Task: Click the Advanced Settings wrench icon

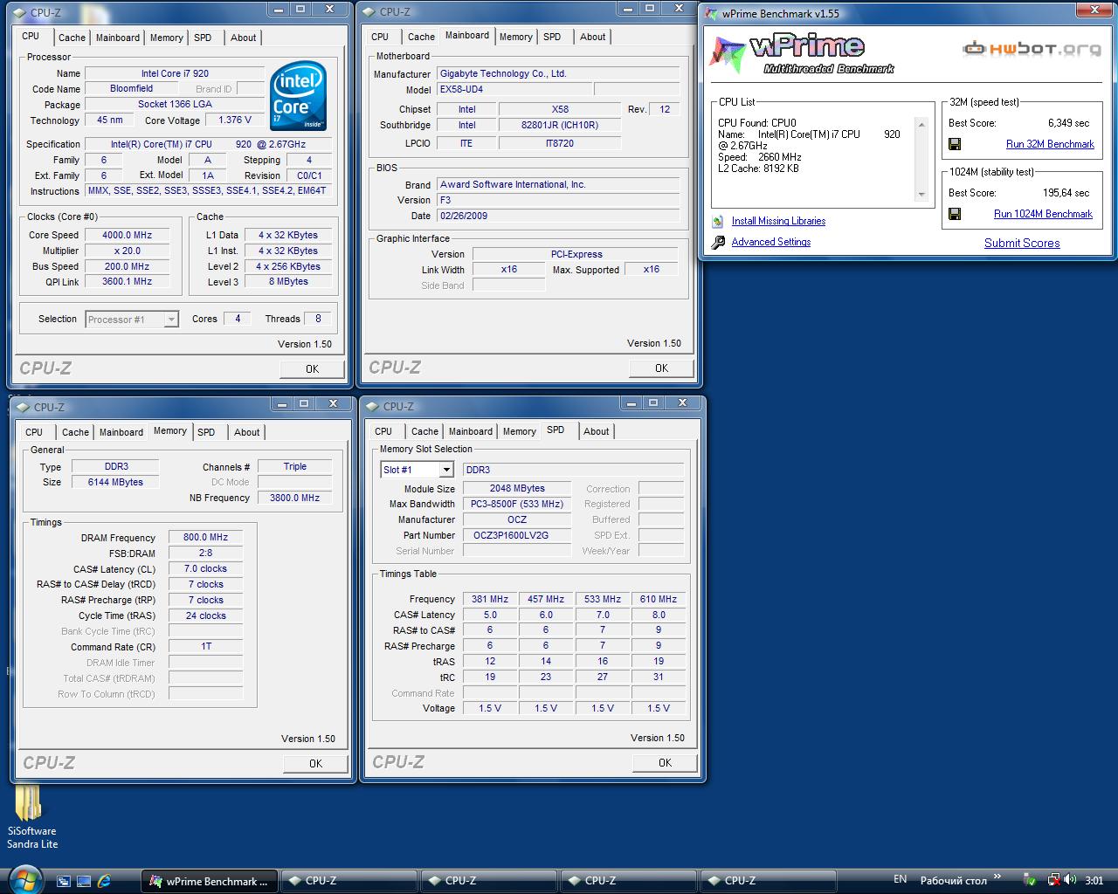Action: [x=718, y=243]
